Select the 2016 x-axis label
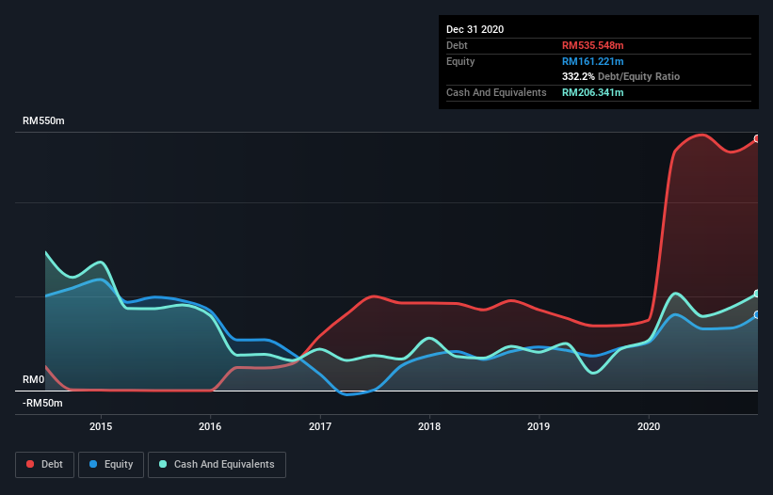Image resolution: width=773 pixels, height=495 pixels. (x=210, y=426)
